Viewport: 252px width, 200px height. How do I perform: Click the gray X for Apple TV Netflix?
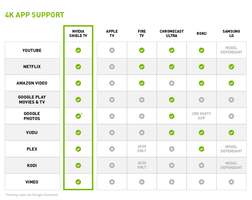point(112,67)
